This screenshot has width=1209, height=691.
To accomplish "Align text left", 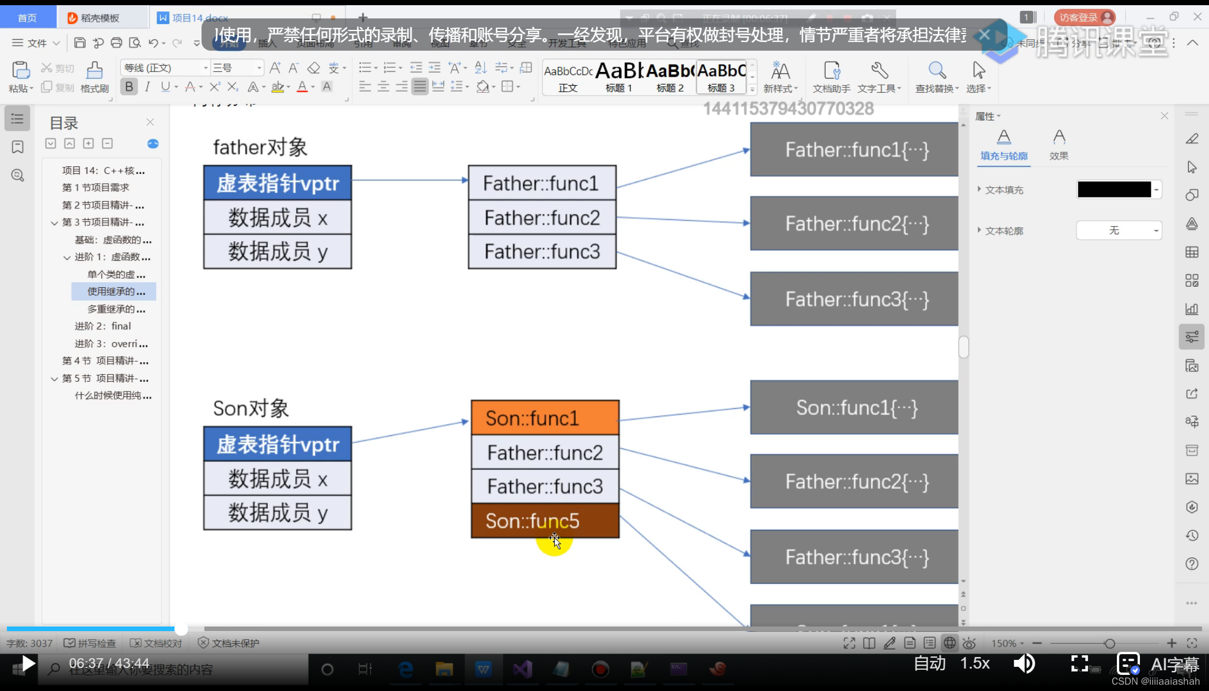I will tap(365, 87).
